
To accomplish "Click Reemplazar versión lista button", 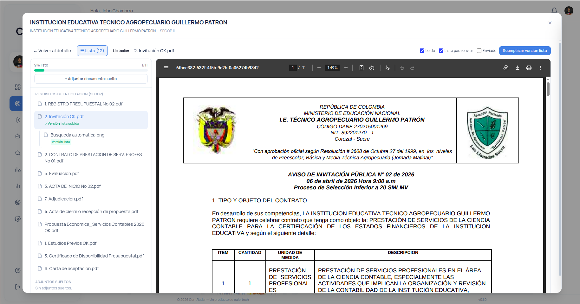I will [x=525, y=51].
